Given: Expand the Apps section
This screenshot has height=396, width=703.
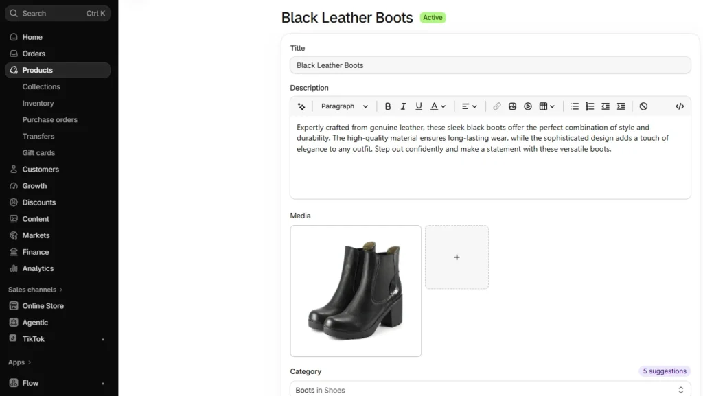Looking at the screenshot, I should point(19,362).
